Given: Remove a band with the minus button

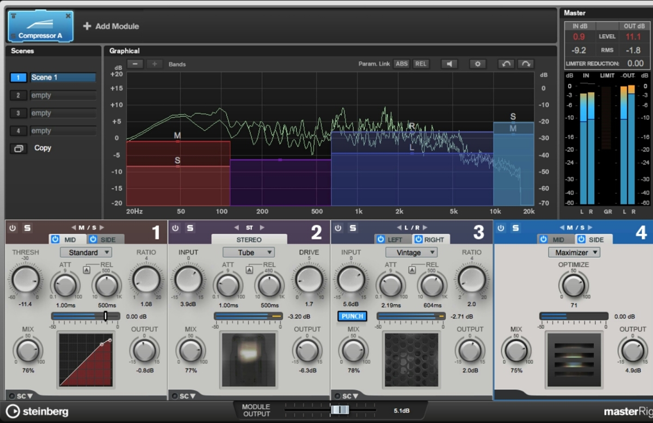Looking at the screenshot, I should (x=135, y=64).
